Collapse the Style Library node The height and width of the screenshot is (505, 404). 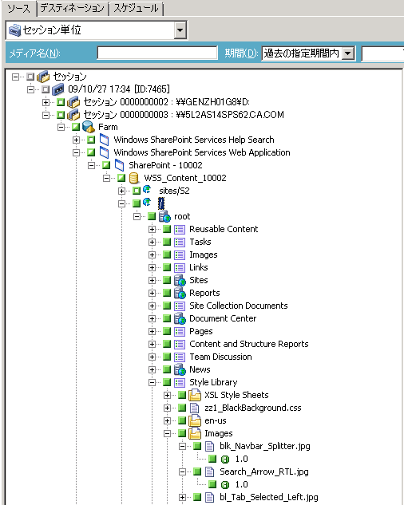coord(152,382)
